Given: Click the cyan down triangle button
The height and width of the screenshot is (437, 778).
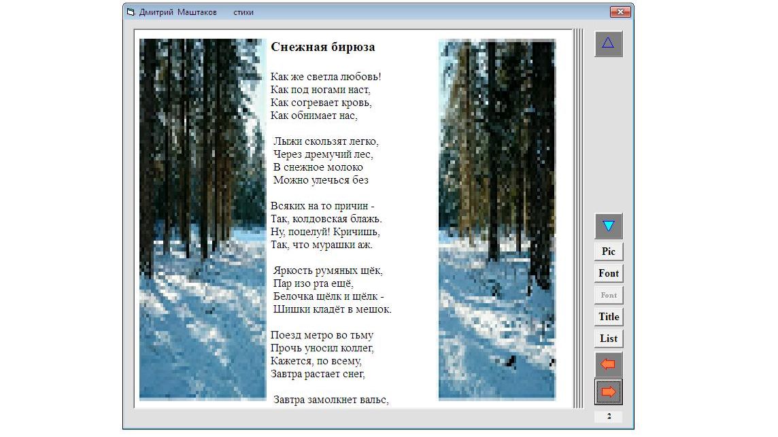Looking at the screenshot, I should coord(608,226).
